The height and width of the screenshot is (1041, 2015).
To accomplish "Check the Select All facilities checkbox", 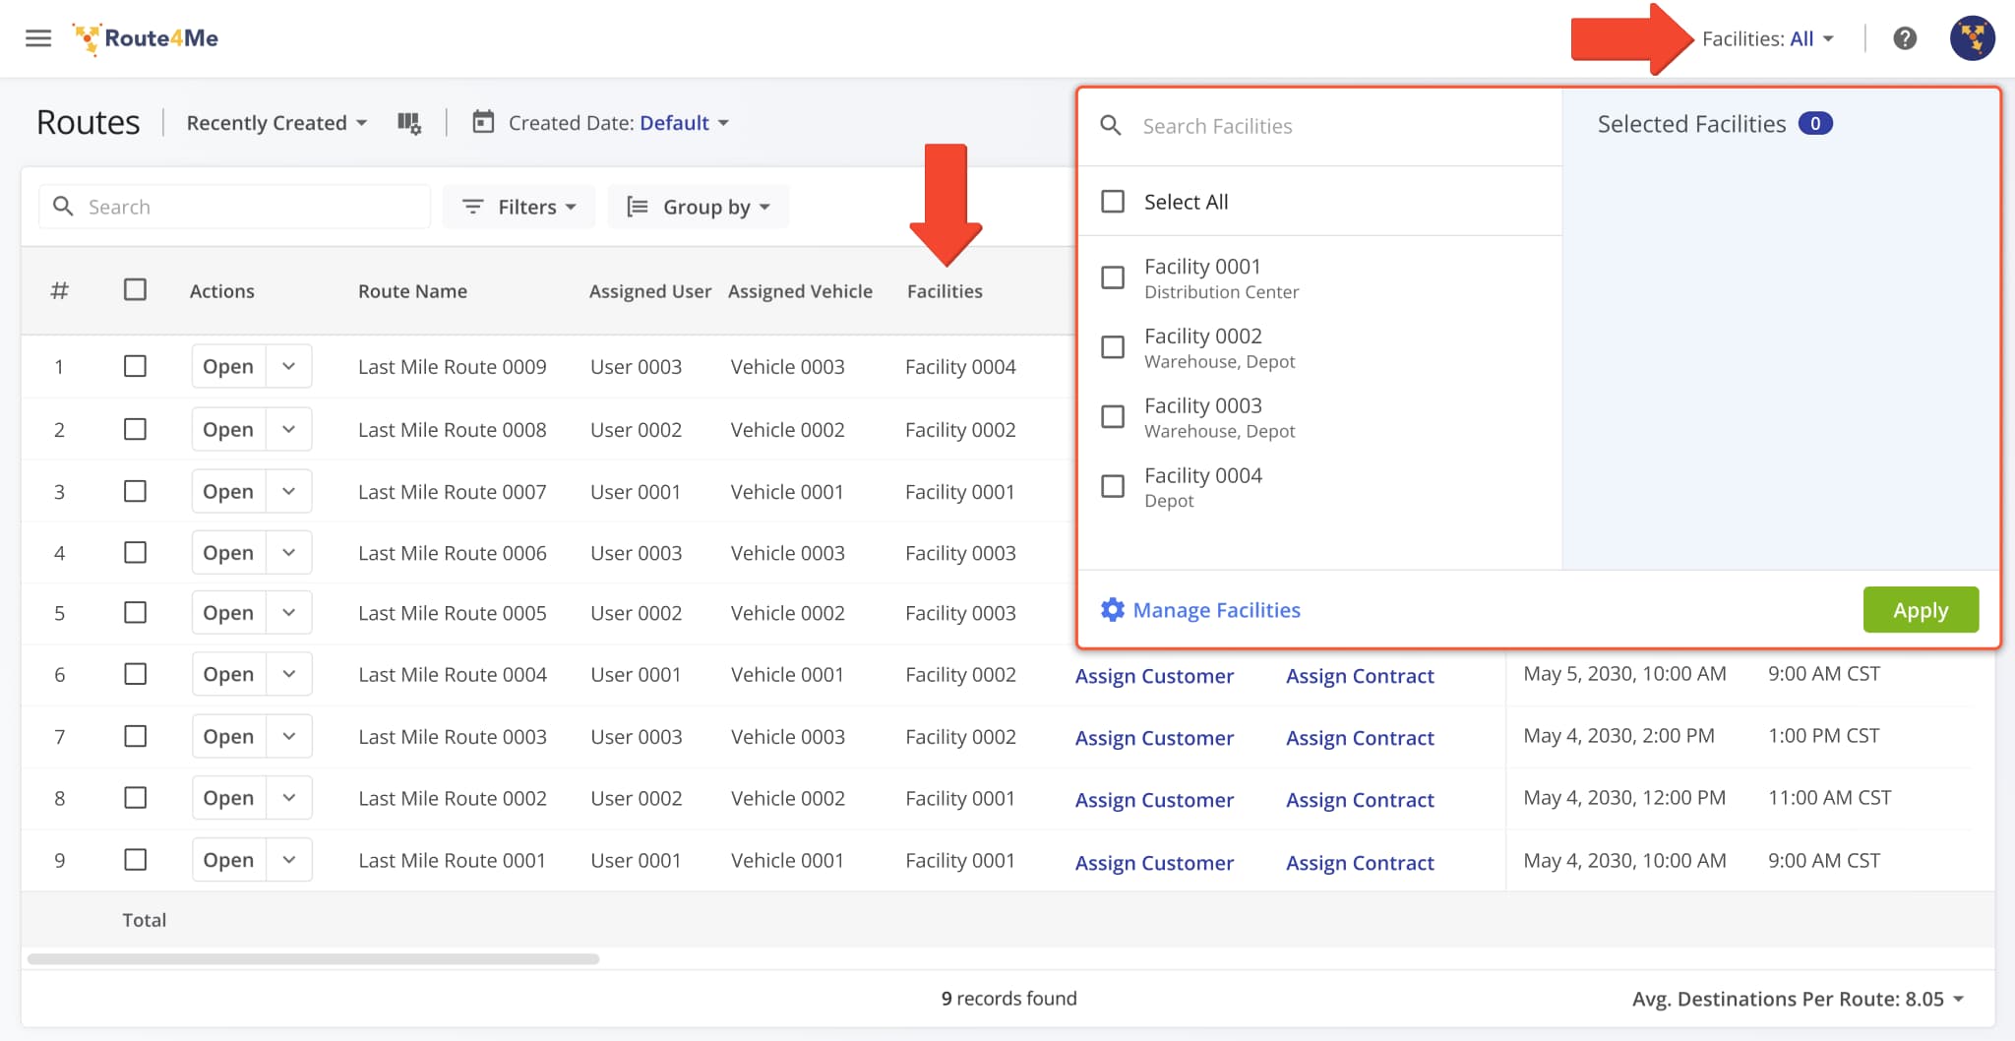I will 1113,201.
